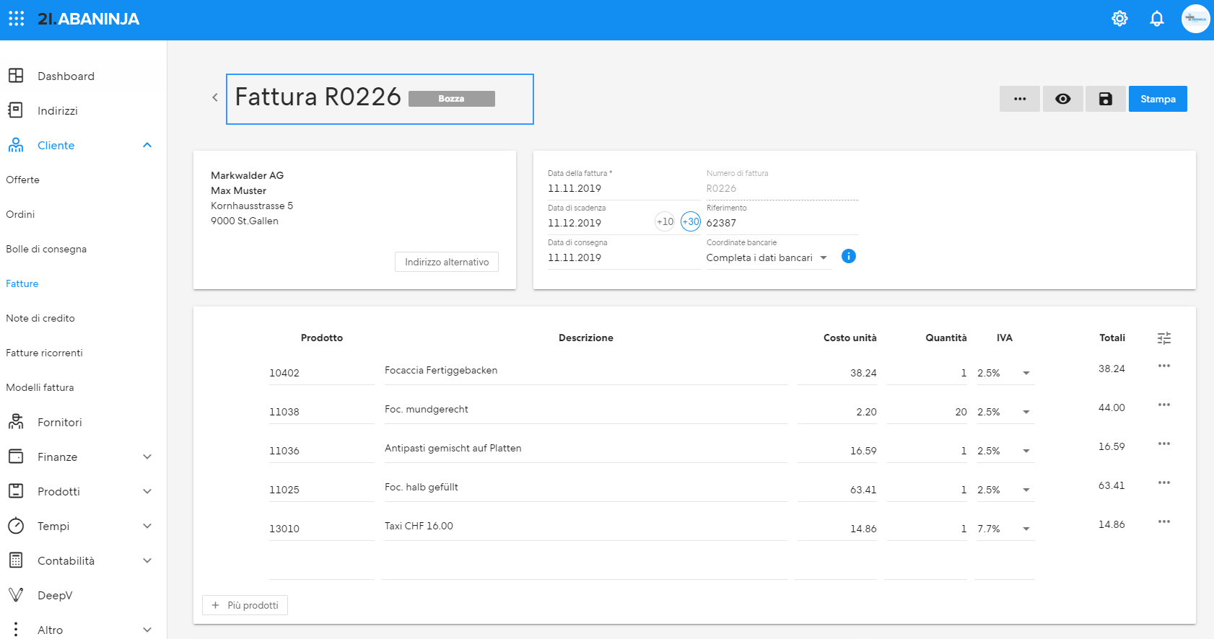Expand the Finanze sidebar section
This screenshot has height=639, width=1214.
pos(147,457)
